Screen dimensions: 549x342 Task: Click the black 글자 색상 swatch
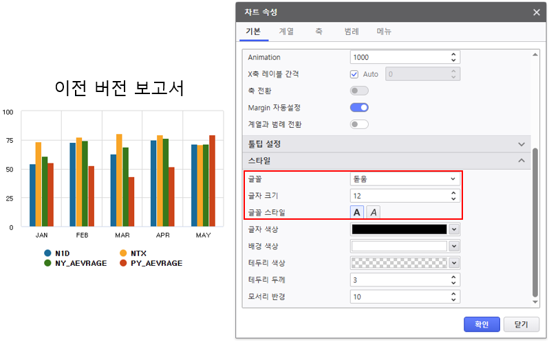tap(399, 229)
